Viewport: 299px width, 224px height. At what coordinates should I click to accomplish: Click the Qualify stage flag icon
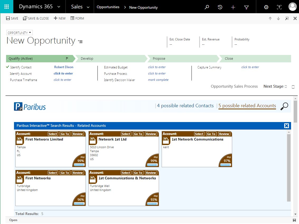pos(67,58)
